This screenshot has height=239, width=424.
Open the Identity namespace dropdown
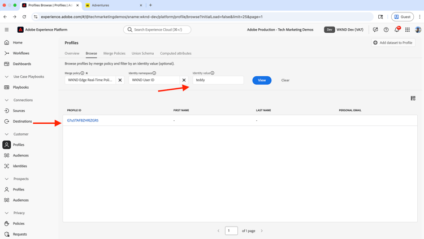pyautogui.click(x=154, y=80)
